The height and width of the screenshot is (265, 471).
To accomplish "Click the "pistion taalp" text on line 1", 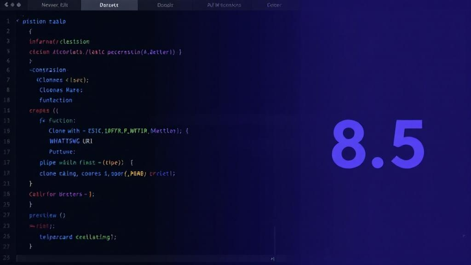I will (x=44, y=21).
